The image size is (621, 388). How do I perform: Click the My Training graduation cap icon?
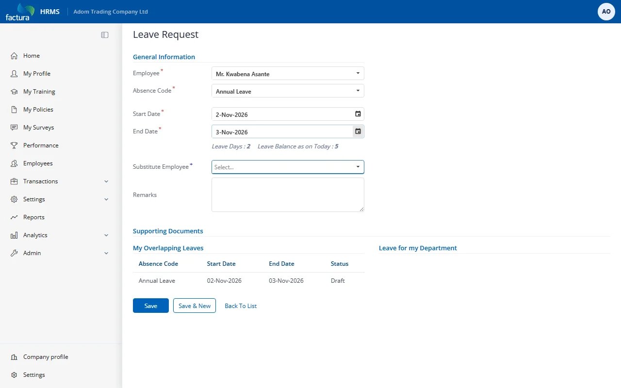coord(14,92)
